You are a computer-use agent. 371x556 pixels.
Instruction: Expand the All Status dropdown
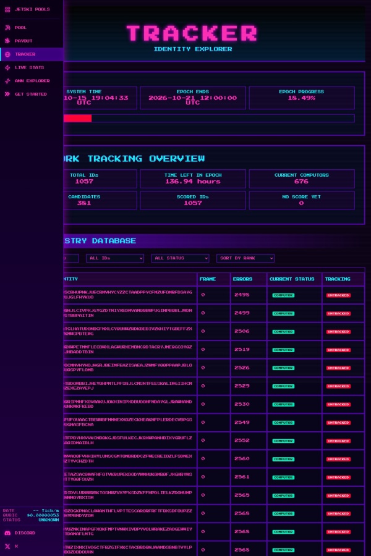click(180, 258)
